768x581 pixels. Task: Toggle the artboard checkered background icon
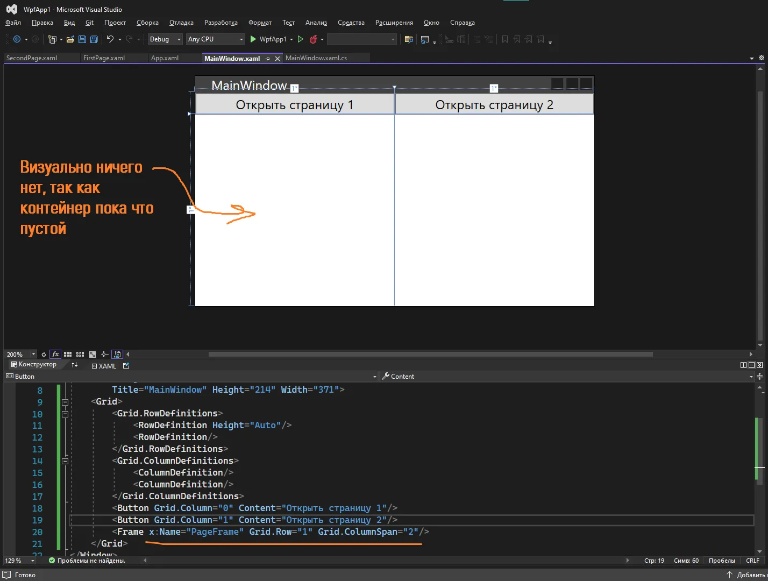[x=93, y=355]
